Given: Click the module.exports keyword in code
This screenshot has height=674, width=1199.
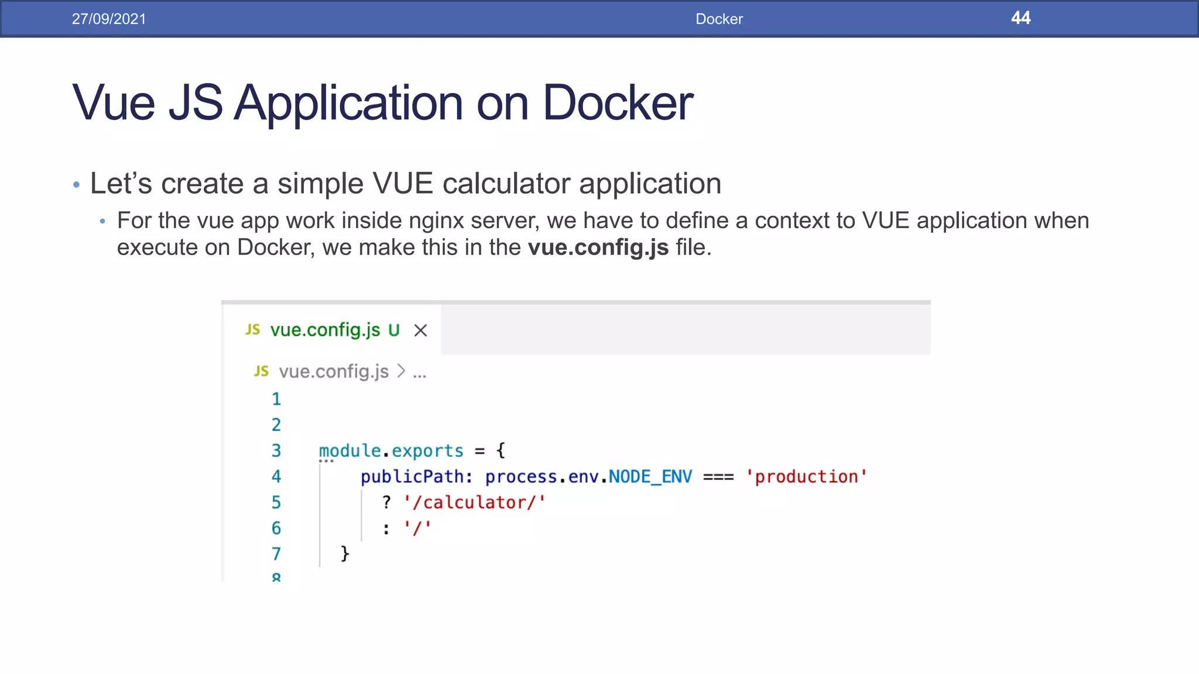Looking at the screenshot, I should (x=390, y=451).
